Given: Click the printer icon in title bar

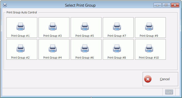Looking at the screenshot, I should point(5,5).
